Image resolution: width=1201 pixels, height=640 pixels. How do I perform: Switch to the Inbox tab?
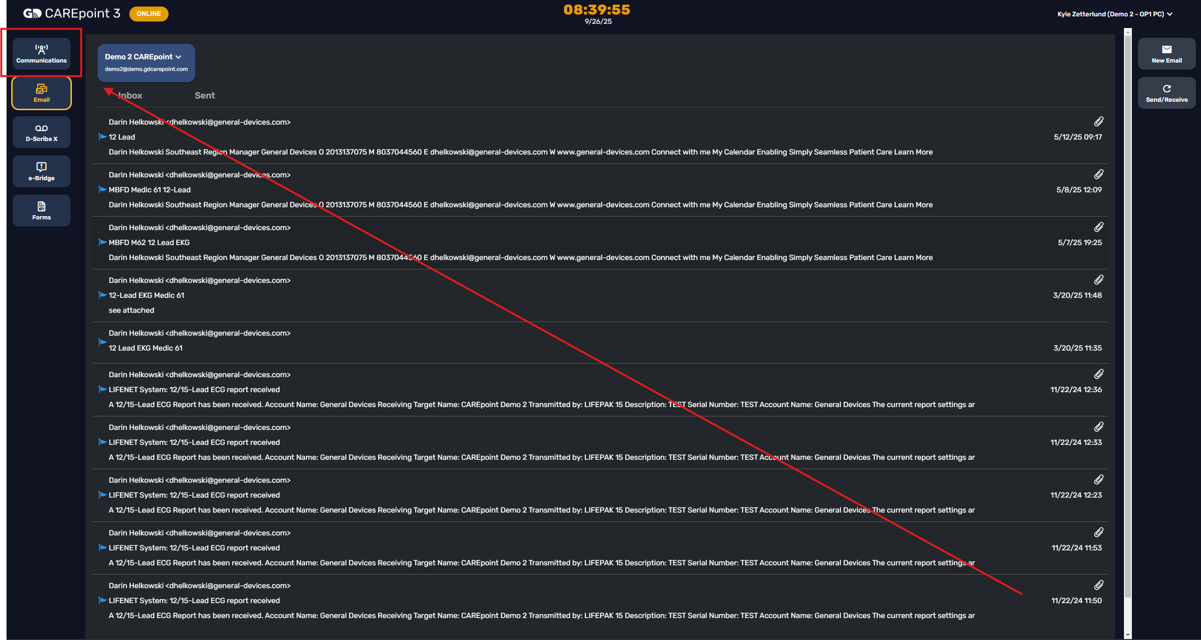[130, 95]
